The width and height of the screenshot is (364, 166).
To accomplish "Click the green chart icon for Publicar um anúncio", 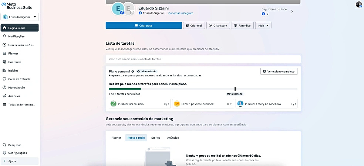I will (x=114, y=104).
